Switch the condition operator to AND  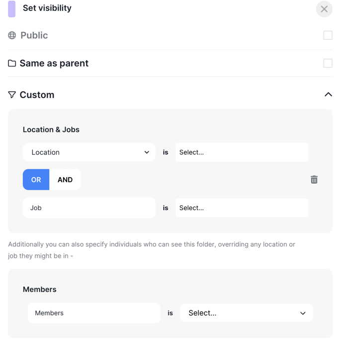tap(65, 180)
